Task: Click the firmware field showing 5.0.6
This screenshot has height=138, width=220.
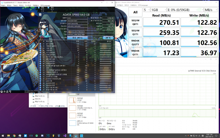Action: click(x=78, y=18)
